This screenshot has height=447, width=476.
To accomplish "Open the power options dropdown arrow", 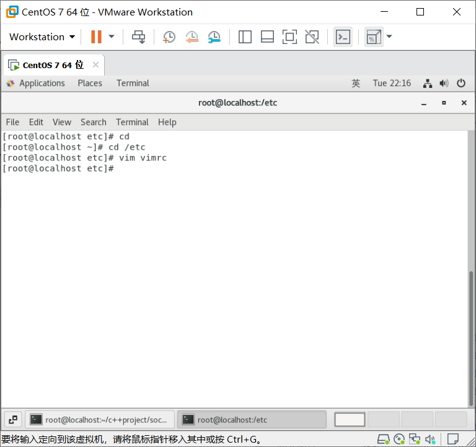I will pyautogui.click(x=112, y=37).
